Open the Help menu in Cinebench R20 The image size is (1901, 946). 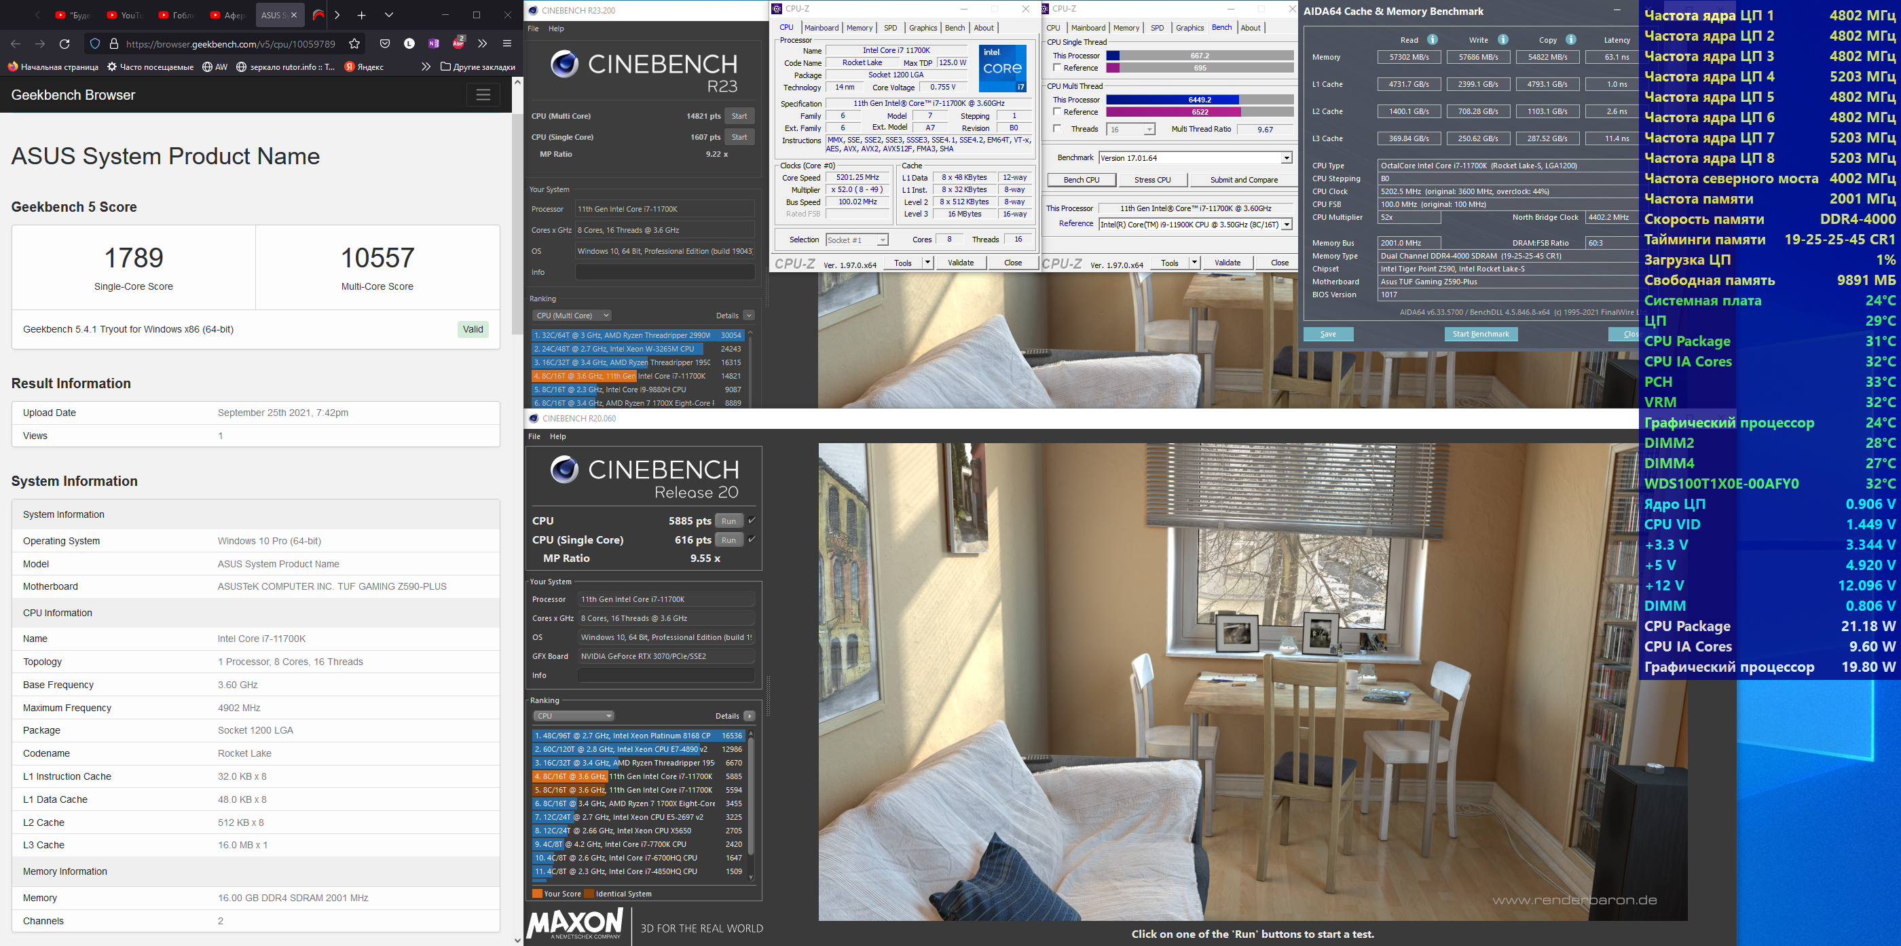pos(558,437)
